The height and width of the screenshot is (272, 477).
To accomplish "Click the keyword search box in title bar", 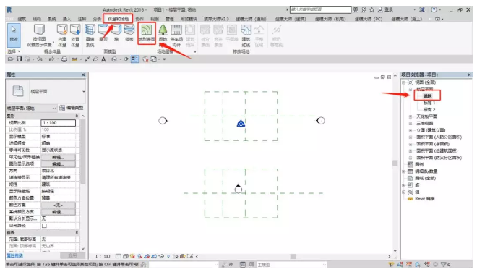I will (x=320, y=9).
